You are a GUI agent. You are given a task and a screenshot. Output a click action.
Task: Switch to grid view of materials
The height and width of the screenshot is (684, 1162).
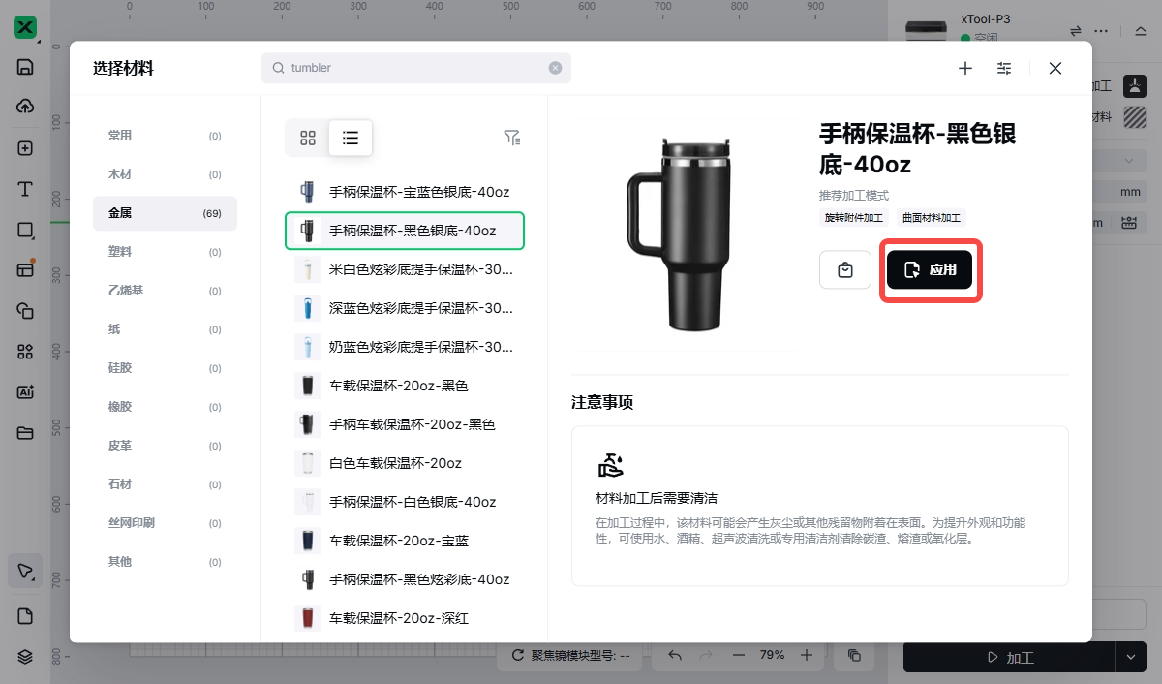308,138
